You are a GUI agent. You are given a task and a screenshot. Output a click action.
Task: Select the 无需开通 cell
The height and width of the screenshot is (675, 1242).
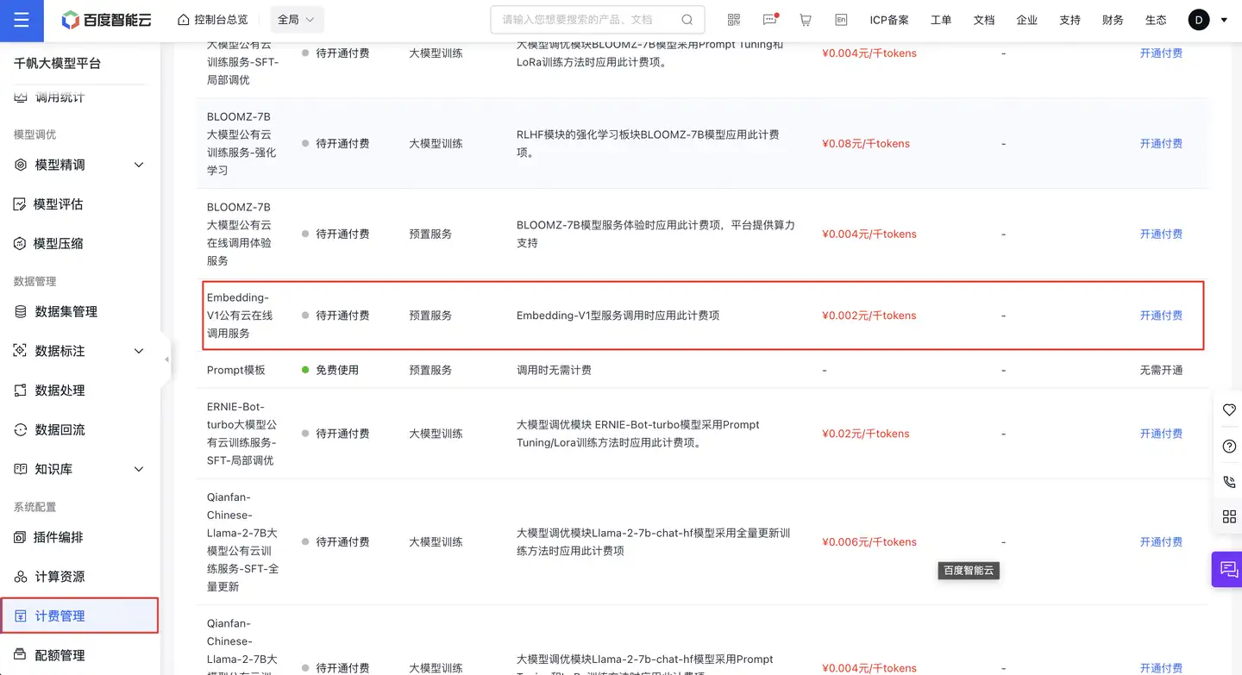pos(1161,370)
